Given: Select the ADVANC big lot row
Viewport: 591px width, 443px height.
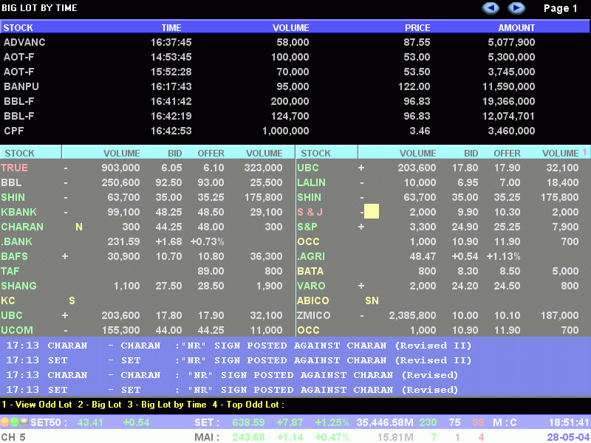Looking at the screenshot, I should [295, 42].
